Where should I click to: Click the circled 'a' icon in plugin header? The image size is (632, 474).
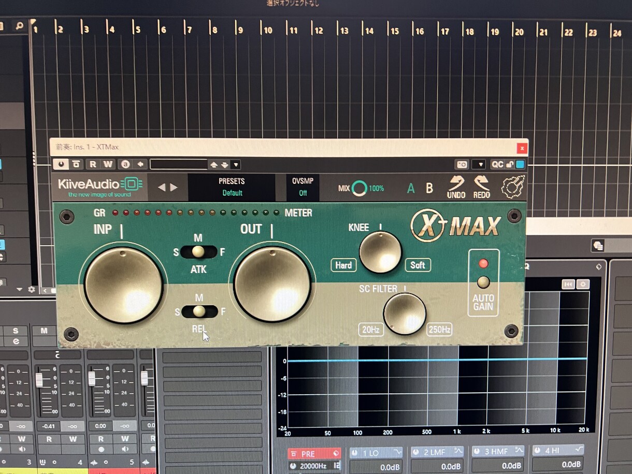click(x=125, y=164)
